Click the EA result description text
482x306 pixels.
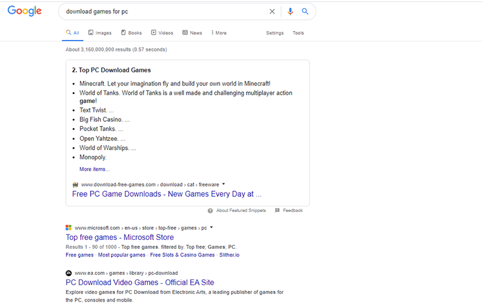pos(174,296)
